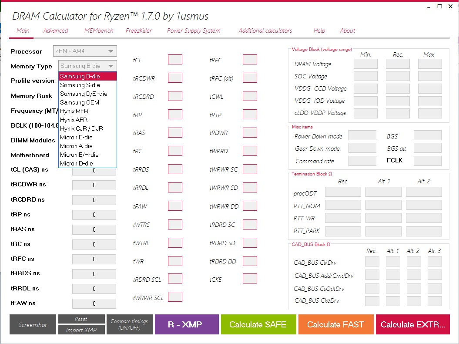Click the tRRDL ns value field
Image resolution: width=459 pixels, height=344 pixels.
pyautogui.click(x=94, y=289)
